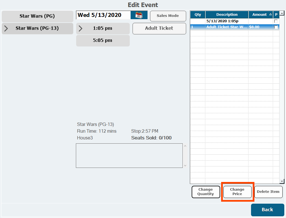
Task: Select the Star Wars (PG) movie
Action: coord(37,16)
